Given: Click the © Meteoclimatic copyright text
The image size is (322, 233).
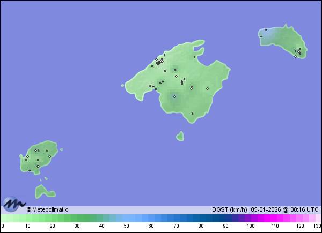Looking at the screenshot, I should pos(47,209).
